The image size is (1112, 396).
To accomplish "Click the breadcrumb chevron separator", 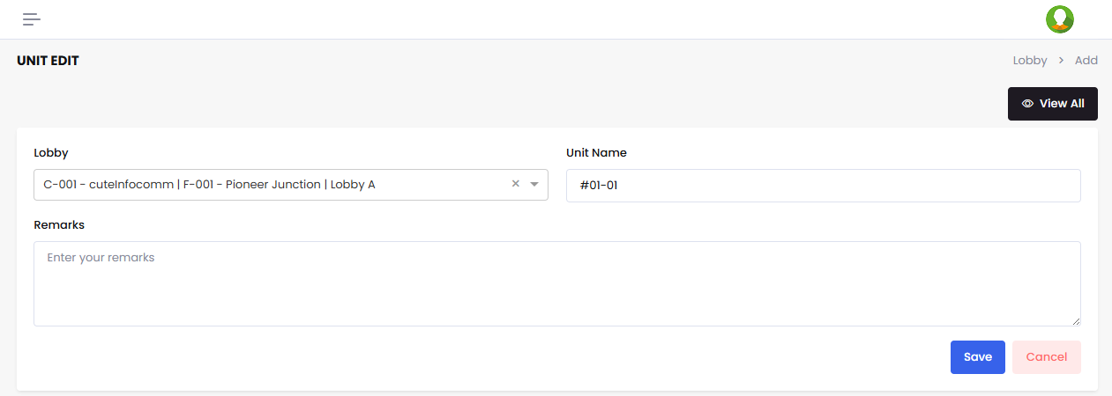I will click(x=1061, y=61).
